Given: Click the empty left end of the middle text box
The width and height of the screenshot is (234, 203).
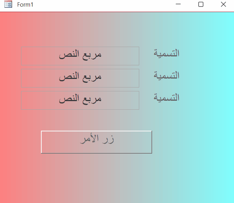Looking at the screenshot, I should point(33,78).
